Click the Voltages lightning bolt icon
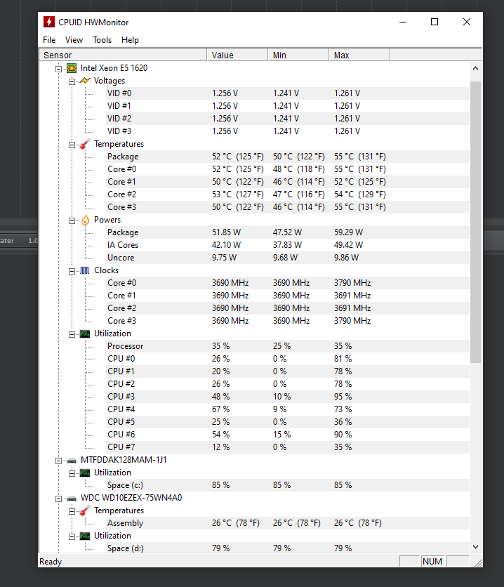Viewport: 504px width, 587px height. click(x=85, y=81)
